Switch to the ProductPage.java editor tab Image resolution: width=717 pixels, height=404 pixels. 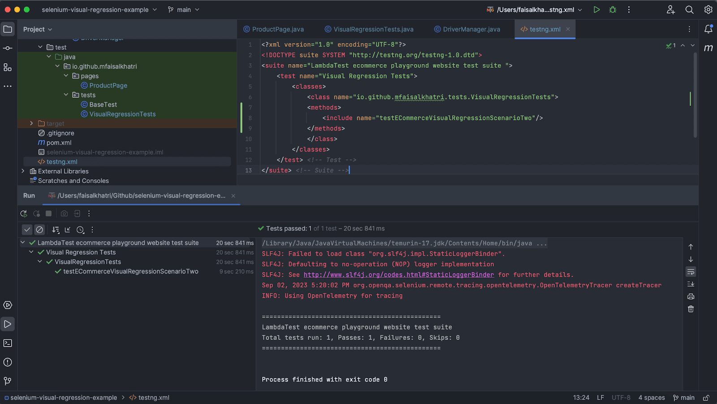[x=273, y=29]
